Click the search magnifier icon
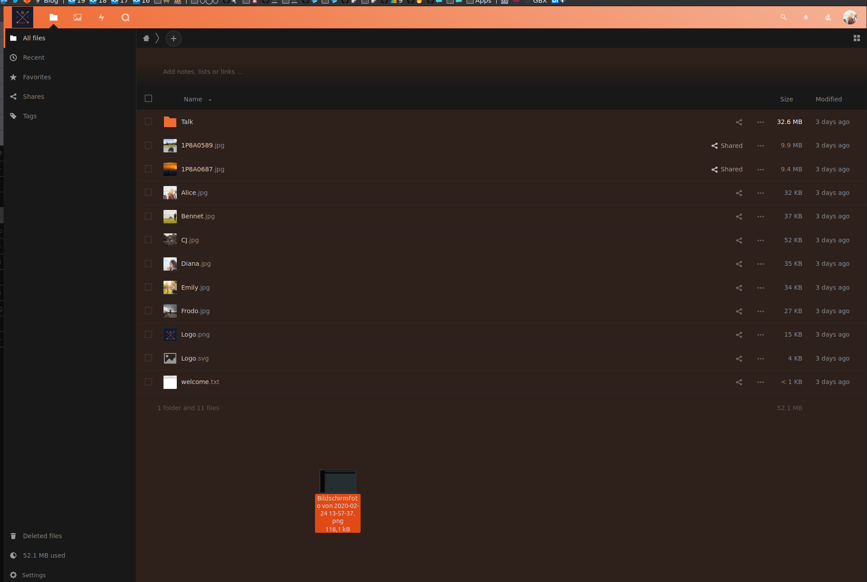The height and width of the screenshot is (582, 867). pyautogui.click(x=783, y=17)
